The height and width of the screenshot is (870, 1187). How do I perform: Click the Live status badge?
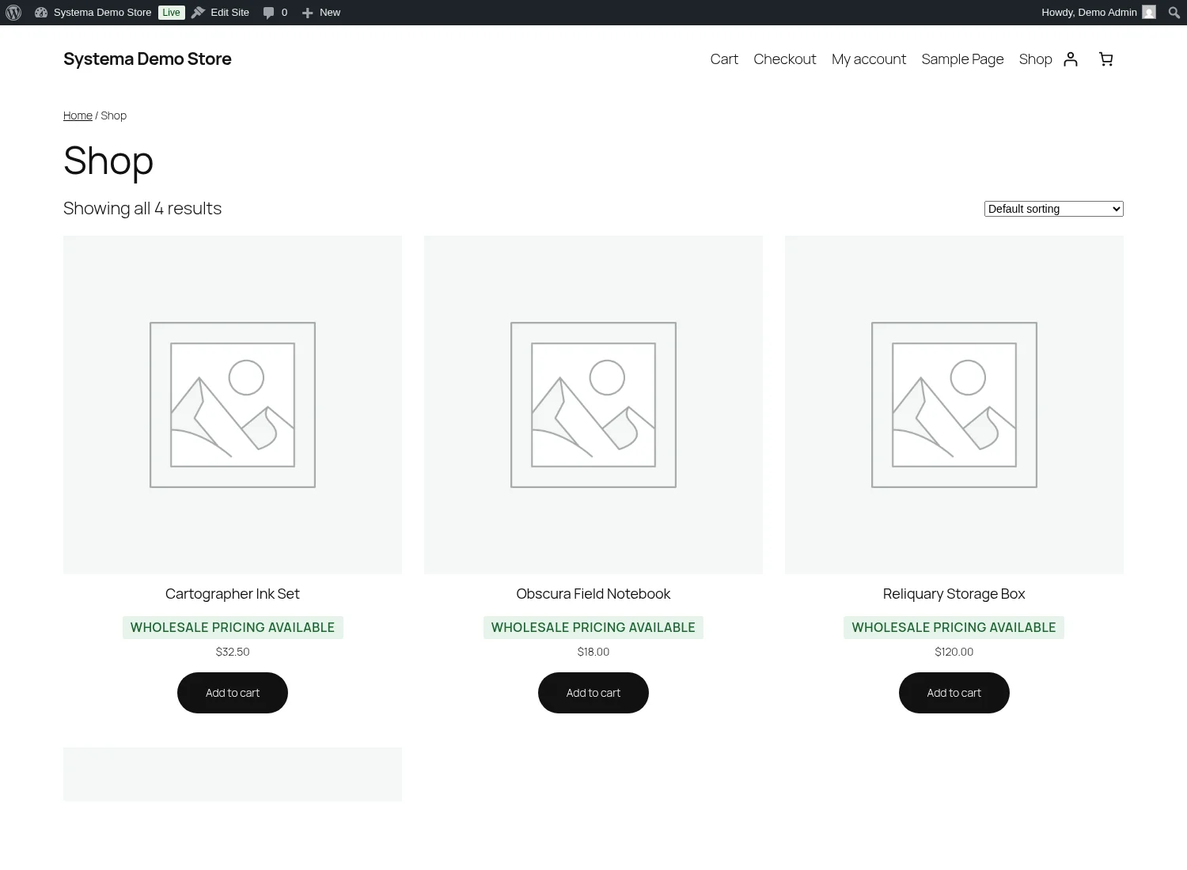(x=171, y=13)
